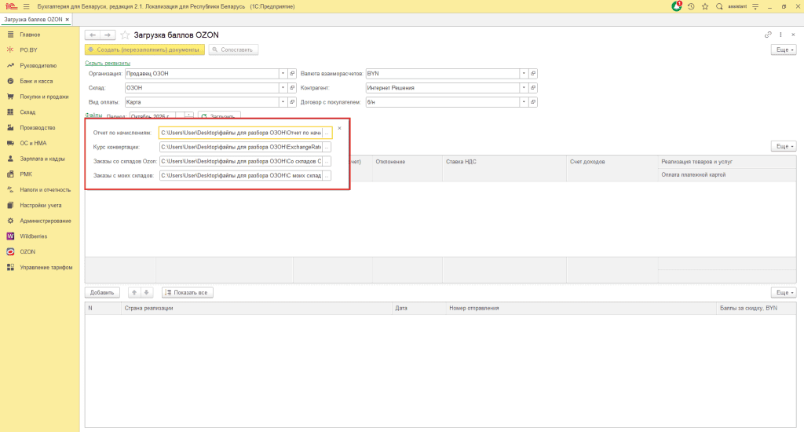Open Главное section in sidebar
This screenshot has height=432, width=804.
click(30, 35)
